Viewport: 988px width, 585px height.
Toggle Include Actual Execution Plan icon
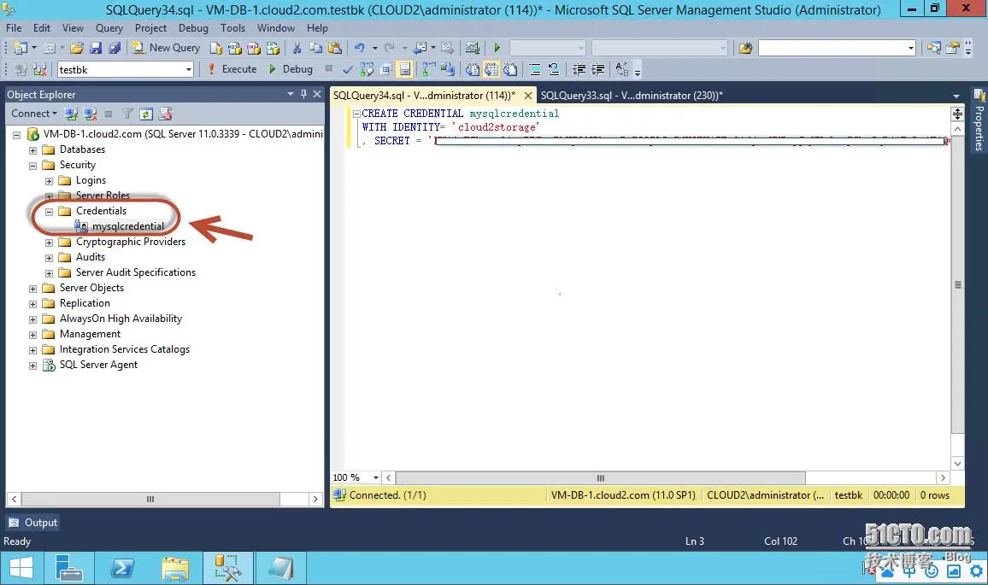tap(429, 69)
